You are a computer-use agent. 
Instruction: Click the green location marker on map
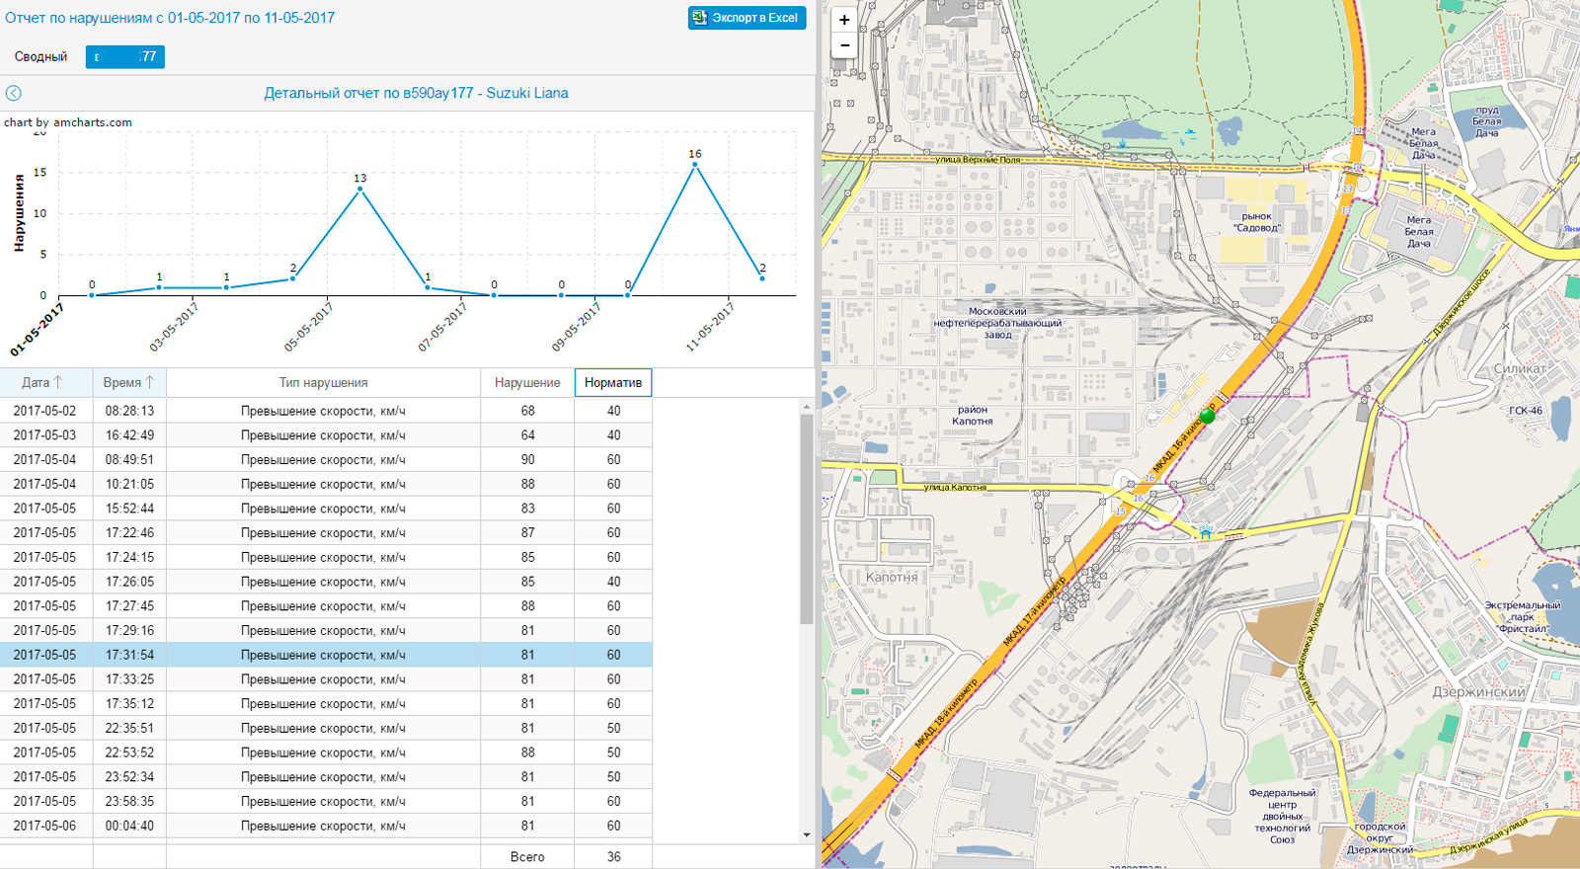click(x=1207, y=416)
